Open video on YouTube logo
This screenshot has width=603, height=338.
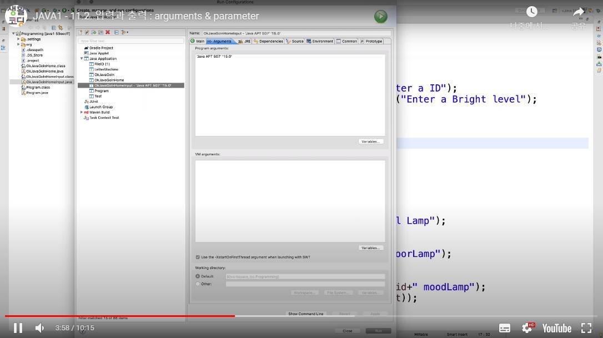556,328
